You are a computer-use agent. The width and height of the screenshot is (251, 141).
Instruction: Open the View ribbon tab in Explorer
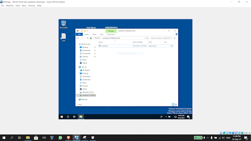(102, 34)
